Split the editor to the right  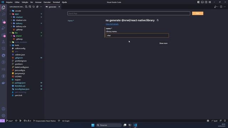click(x=221, y=7)
